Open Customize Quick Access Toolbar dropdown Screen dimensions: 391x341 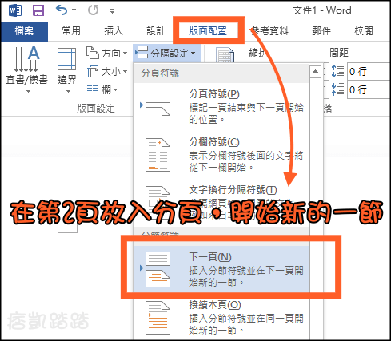click(112, 11)
